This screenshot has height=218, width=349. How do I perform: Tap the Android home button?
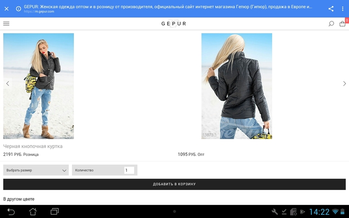[33, 212]
